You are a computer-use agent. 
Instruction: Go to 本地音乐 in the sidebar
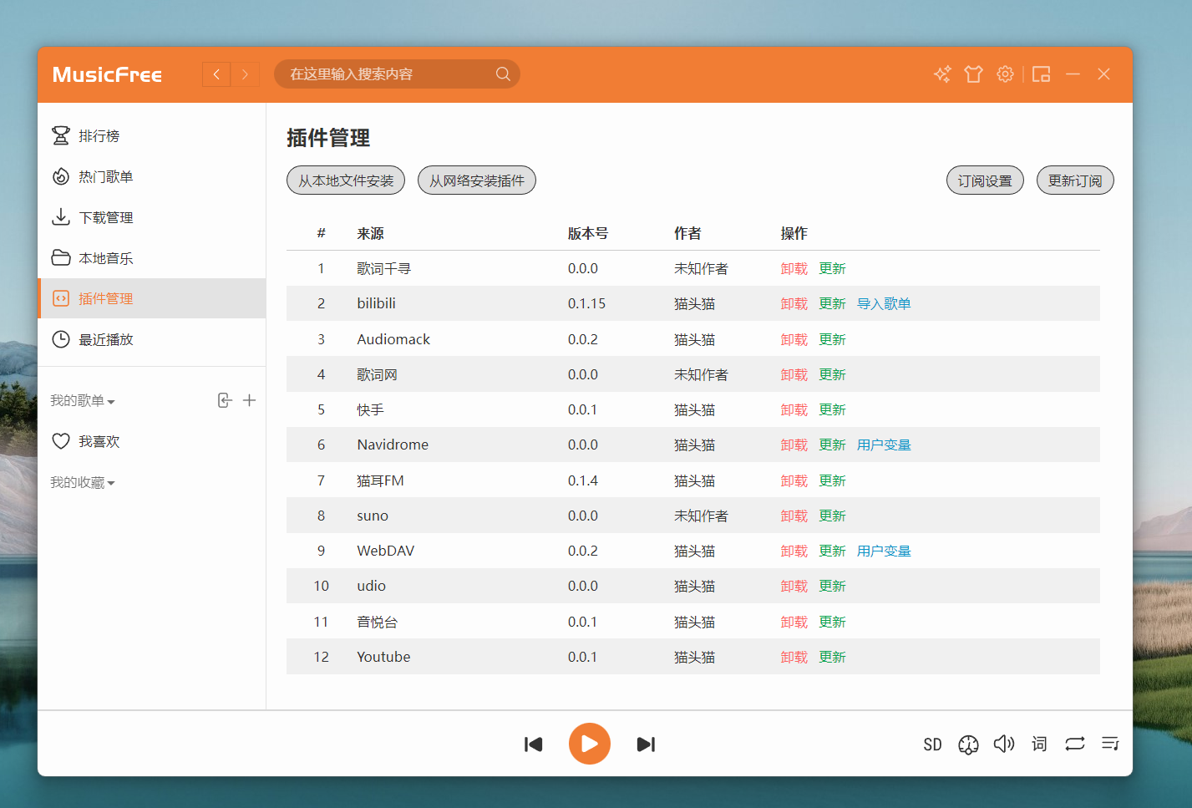click(105, 258)
